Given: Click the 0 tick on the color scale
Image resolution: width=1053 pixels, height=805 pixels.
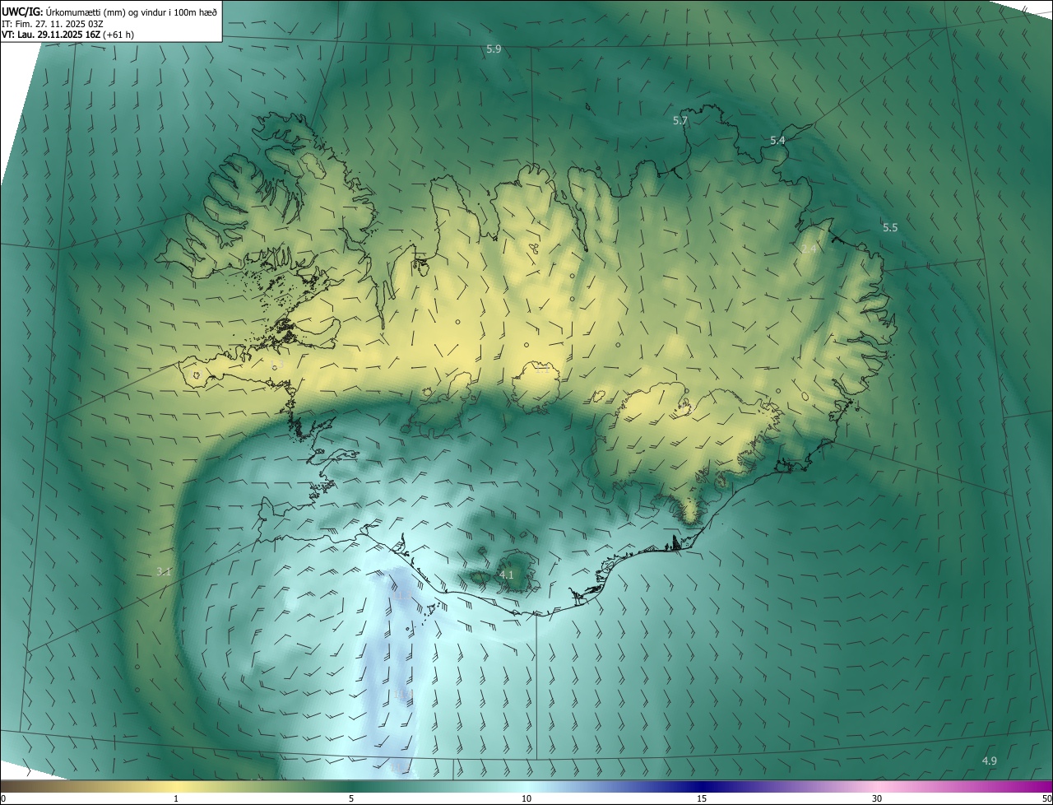Looking at the screenshot, I should [x=2, y=798].
